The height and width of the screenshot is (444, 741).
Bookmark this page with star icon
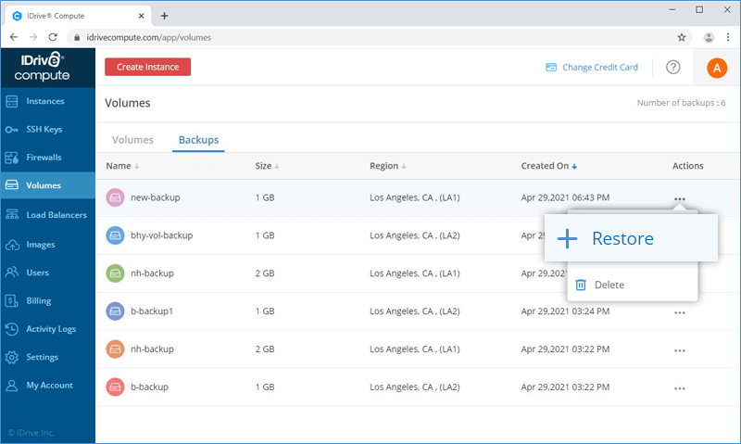pyautogui.click(x=682, y=37)
